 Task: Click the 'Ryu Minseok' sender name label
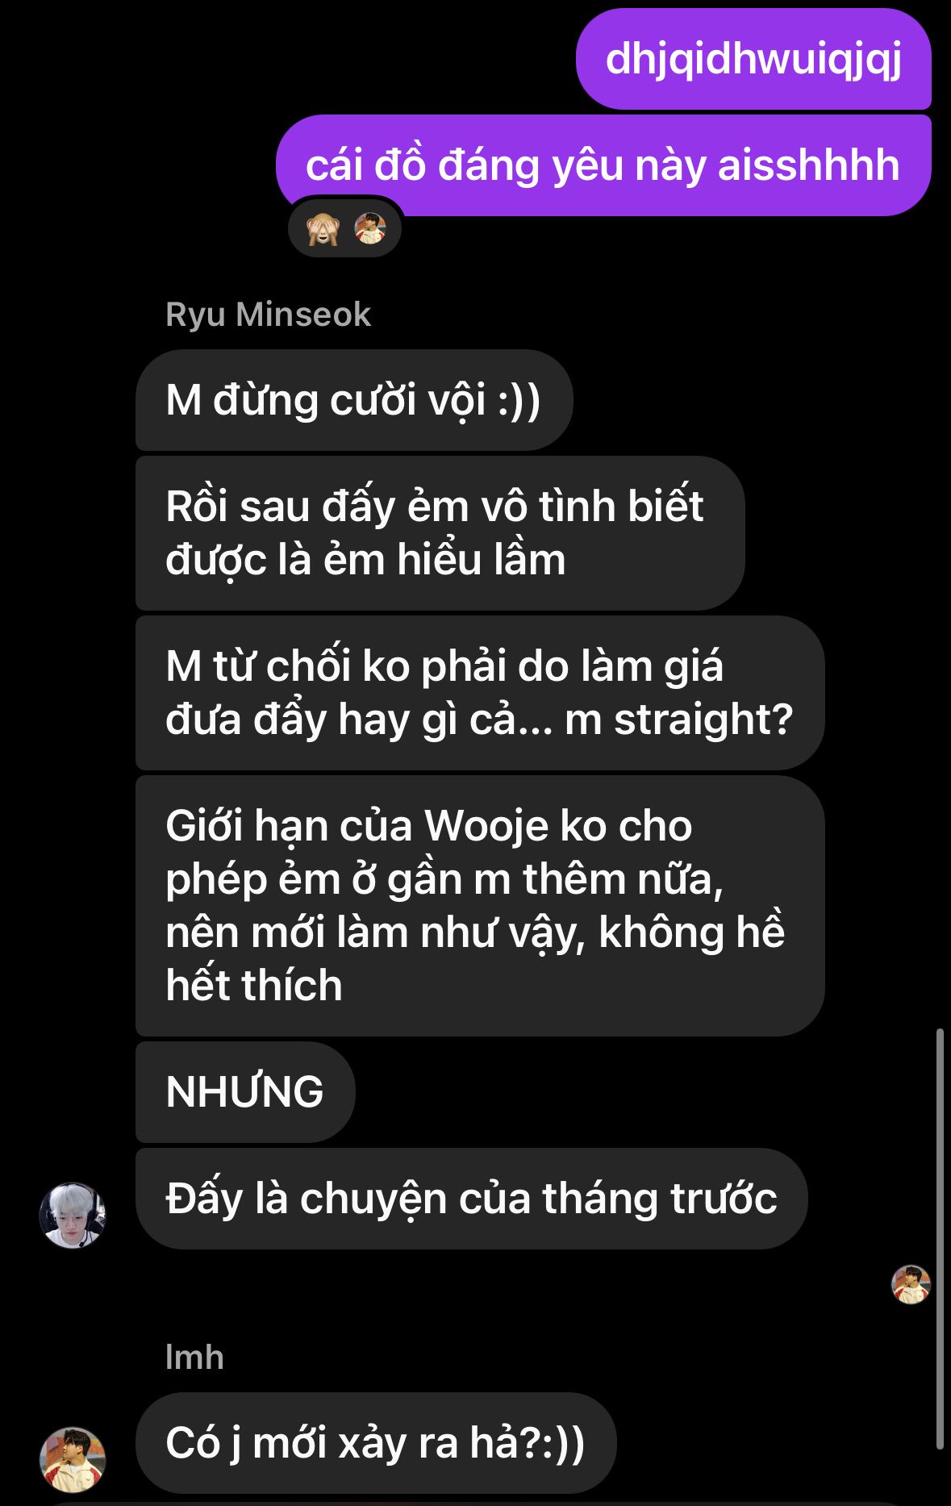(x=268, y=315)
